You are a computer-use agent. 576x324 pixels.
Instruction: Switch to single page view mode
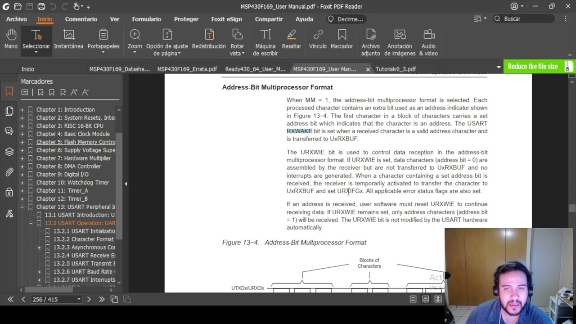pos(413,299)
